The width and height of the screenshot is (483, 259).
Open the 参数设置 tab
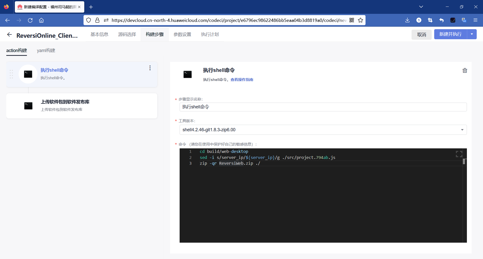(x=182, y=34)
